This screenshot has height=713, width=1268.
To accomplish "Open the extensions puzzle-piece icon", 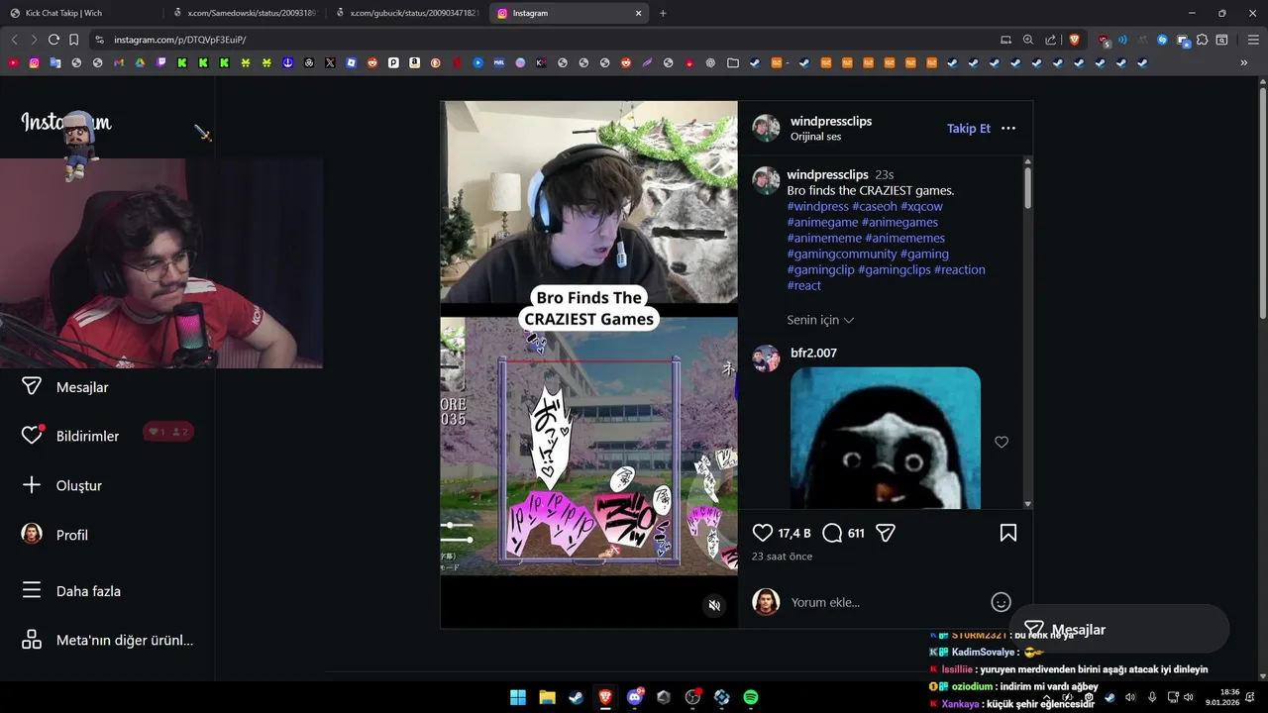I will pyautogui.click(x=1203, y=40).
